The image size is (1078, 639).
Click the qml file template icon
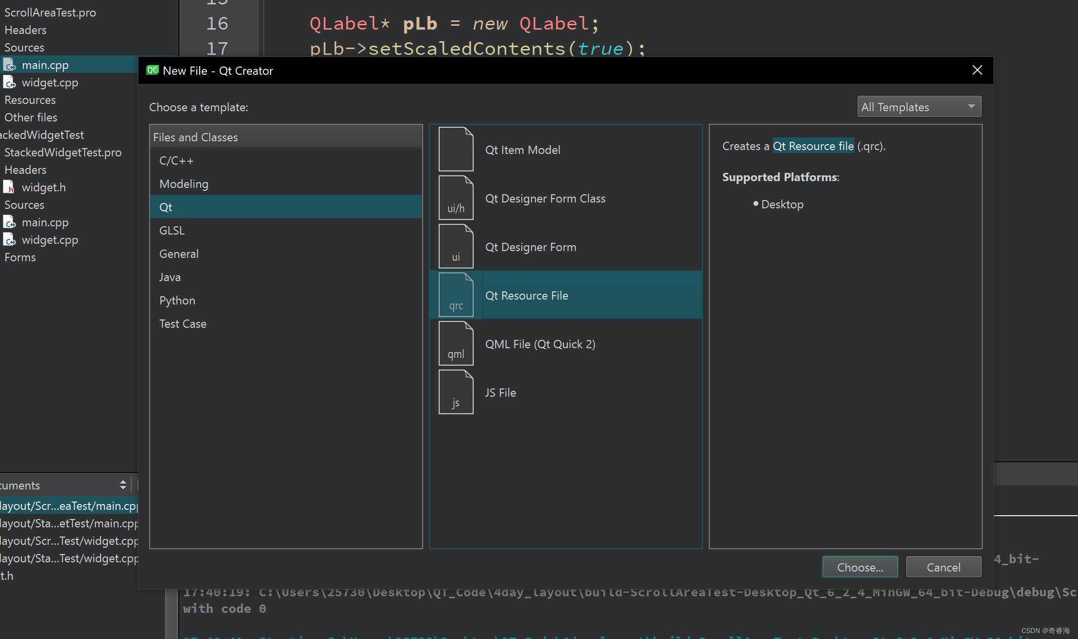[x=456, y=343]
